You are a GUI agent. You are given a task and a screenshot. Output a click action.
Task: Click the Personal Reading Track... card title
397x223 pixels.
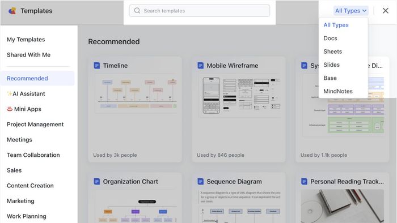347,182
